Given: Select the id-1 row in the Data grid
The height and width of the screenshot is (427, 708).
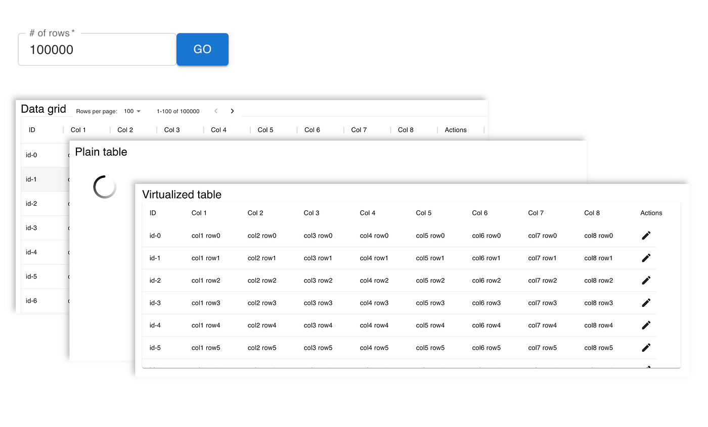Looking at the screenshot, I should tap(31, 179).
